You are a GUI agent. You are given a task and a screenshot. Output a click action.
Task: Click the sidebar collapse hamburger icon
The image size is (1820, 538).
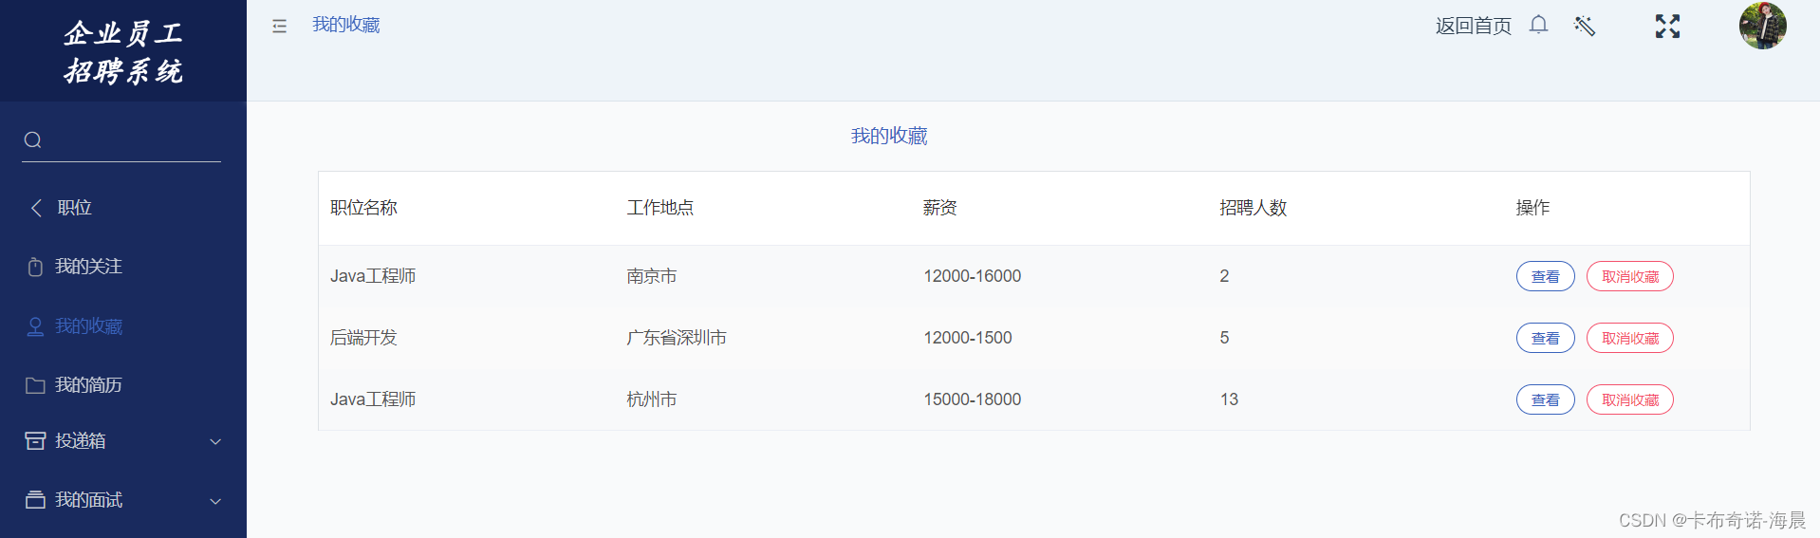279,27
